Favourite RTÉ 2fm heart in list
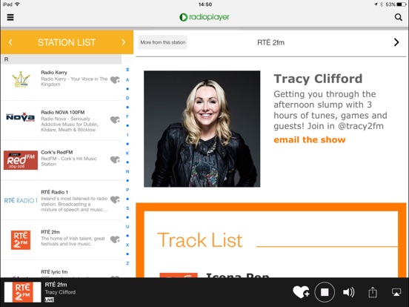Image resolution: width=409 pixels, height=307 pixels. 115,240
